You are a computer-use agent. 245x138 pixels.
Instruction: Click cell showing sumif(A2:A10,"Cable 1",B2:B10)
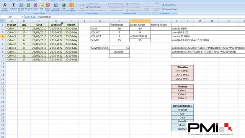pos(190,40)
